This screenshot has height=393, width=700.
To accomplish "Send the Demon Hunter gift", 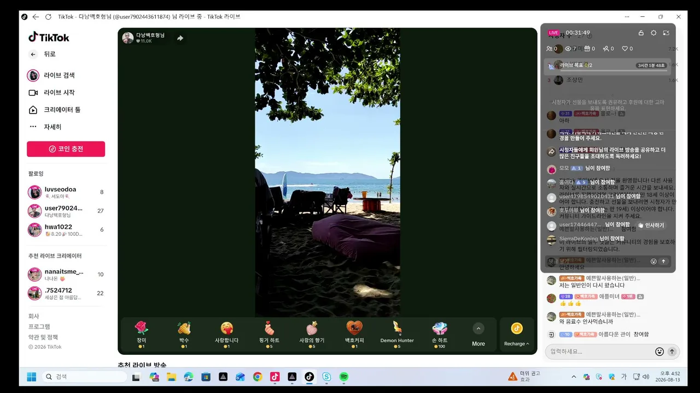I will click(397, 334).
